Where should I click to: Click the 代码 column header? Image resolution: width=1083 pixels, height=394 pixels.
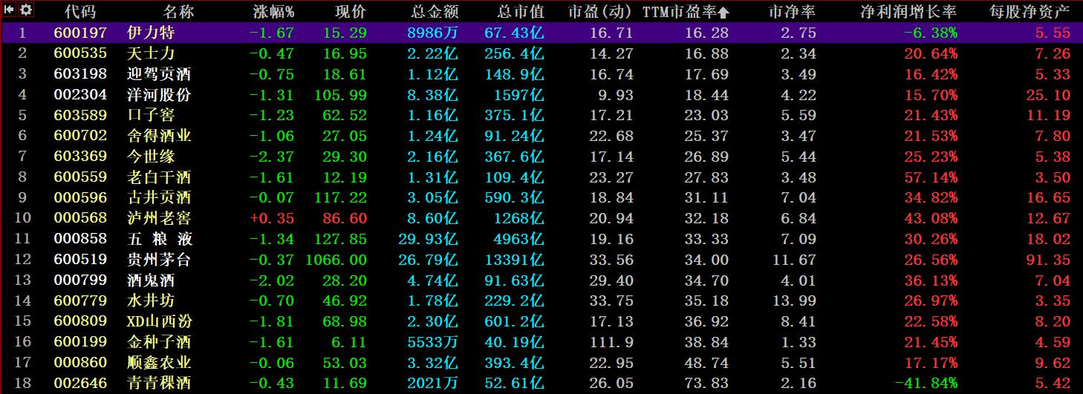pos(80,12)
